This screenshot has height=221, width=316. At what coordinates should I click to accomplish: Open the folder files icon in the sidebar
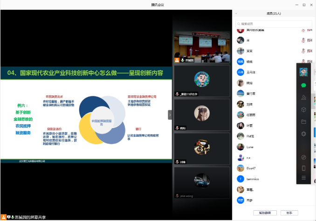click(x=303, y=122)
